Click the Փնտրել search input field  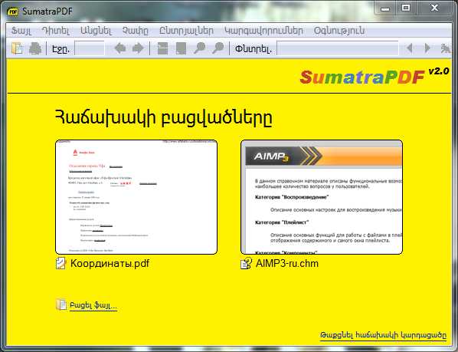[x=337, y=48]
